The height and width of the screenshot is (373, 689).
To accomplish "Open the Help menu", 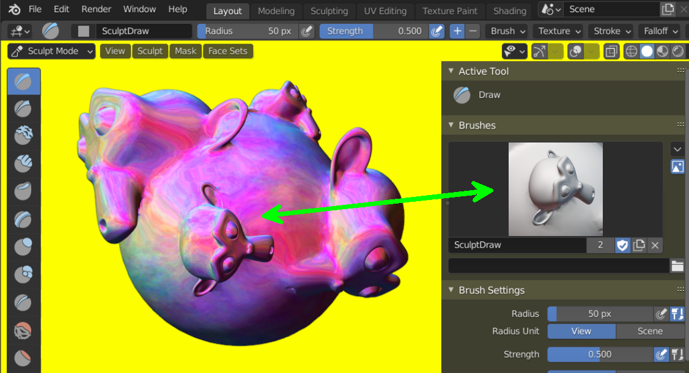I will coord(177,9).
